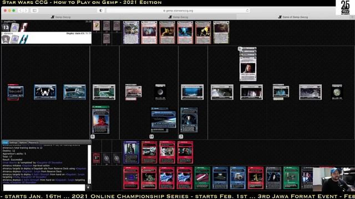355x199 pixels.
Task: Click the red-outlined location card at far left
Action: pyautogui.click(x=16, y=92)
